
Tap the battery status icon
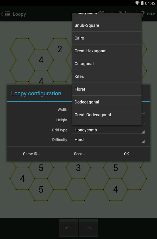tap(142, 3)
